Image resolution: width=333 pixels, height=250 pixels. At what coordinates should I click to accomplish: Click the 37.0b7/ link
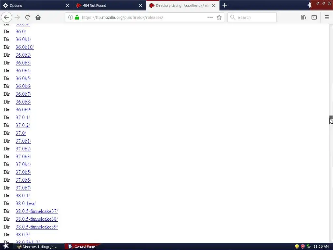[23, 188]
